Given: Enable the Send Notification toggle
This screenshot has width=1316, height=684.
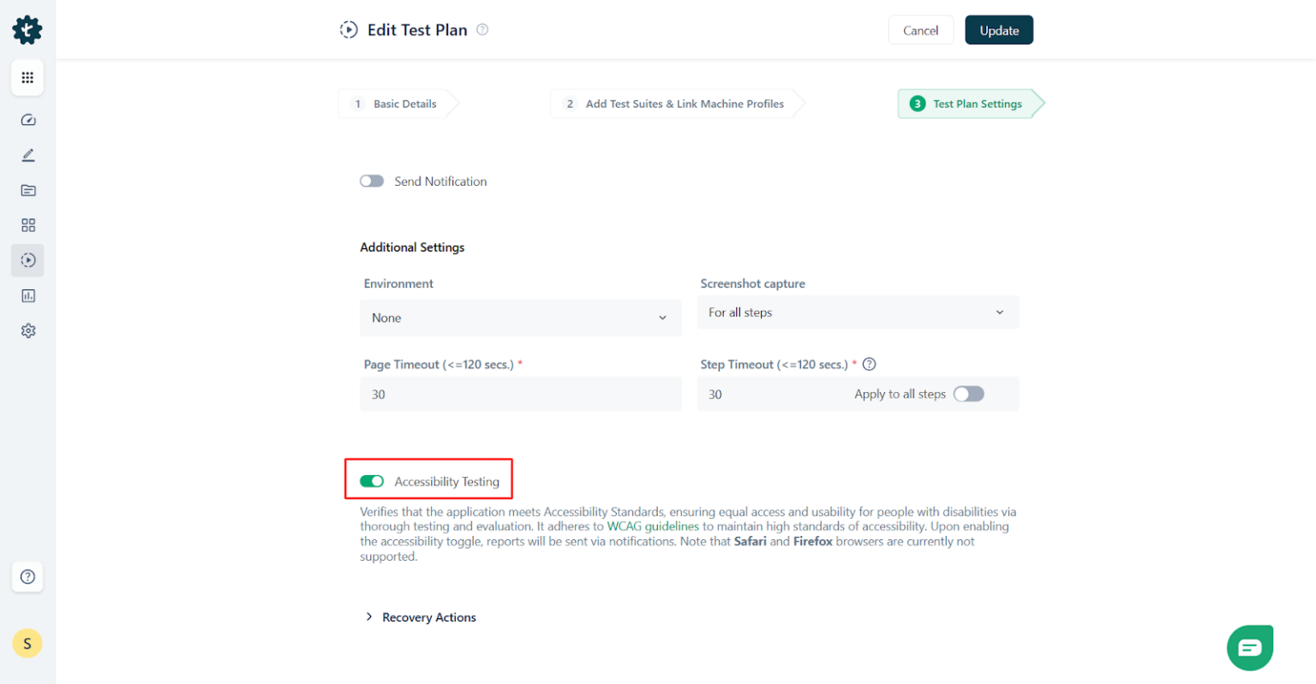Looking at the screenshot, I should click(x=371, y=181).
